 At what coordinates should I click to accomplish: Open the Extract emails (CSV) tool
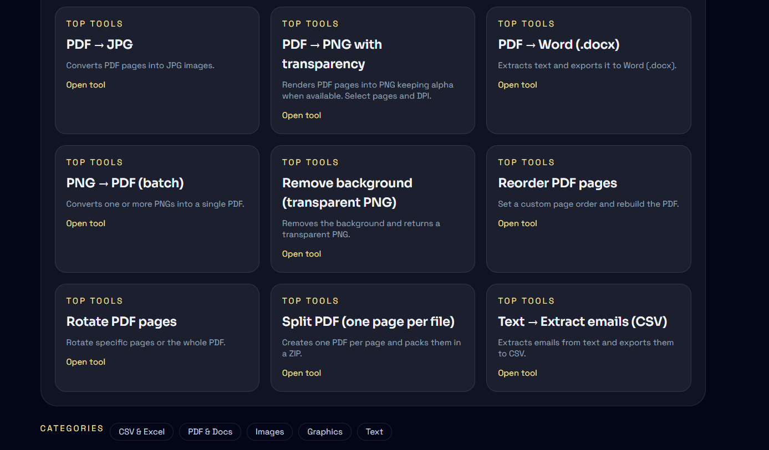[517, 372]
